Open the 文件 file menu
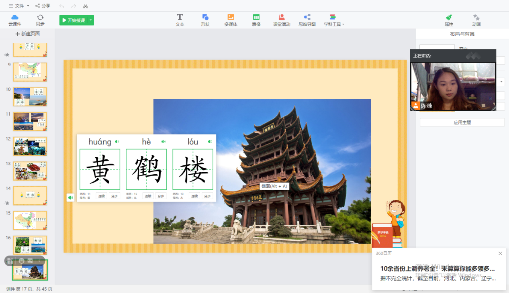The image size is (509, 293). tap(19, 6)
